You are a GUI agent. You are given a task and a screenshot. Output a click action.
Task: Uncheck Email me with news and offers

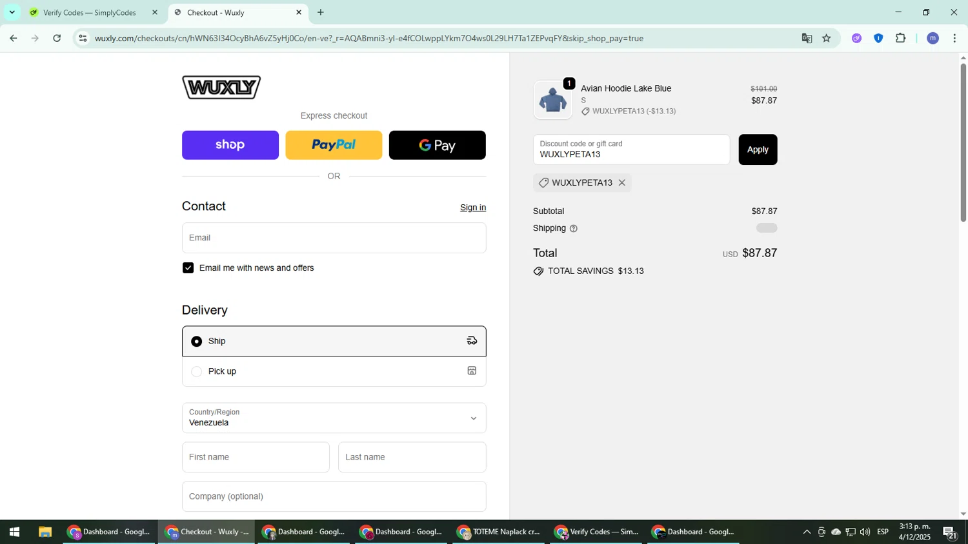(188, 268)
